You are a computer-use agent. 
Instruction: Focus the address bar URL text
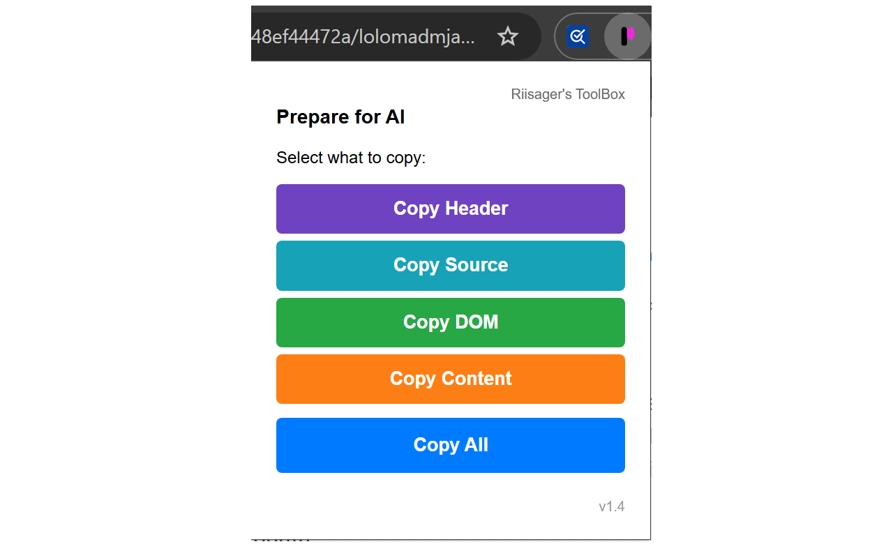coord(363,37)
